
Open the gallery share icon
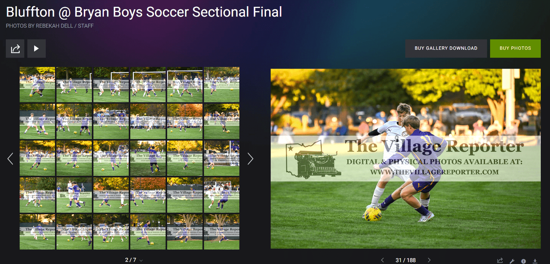pos(15,48)
